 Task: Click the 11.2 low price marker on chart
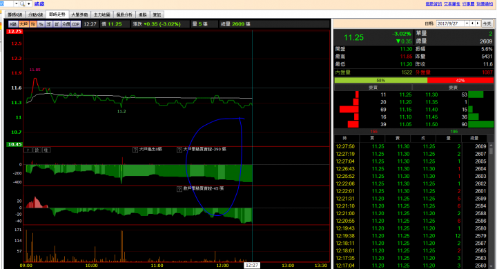[x=121, y=112]
